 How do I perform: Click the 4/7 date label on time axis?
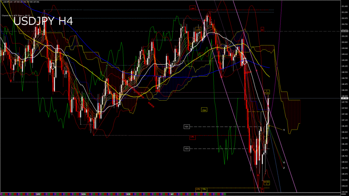[172, 194]
